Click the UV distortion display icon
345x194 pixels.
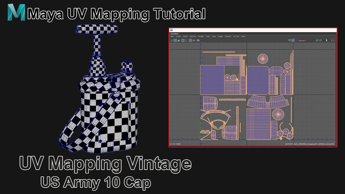179,40
